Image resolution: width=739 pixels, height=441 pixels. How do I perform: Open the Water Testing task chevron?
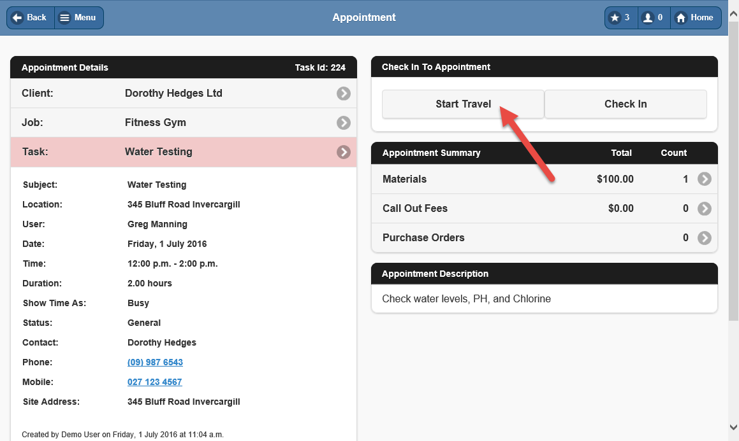[x=344, y=152]
